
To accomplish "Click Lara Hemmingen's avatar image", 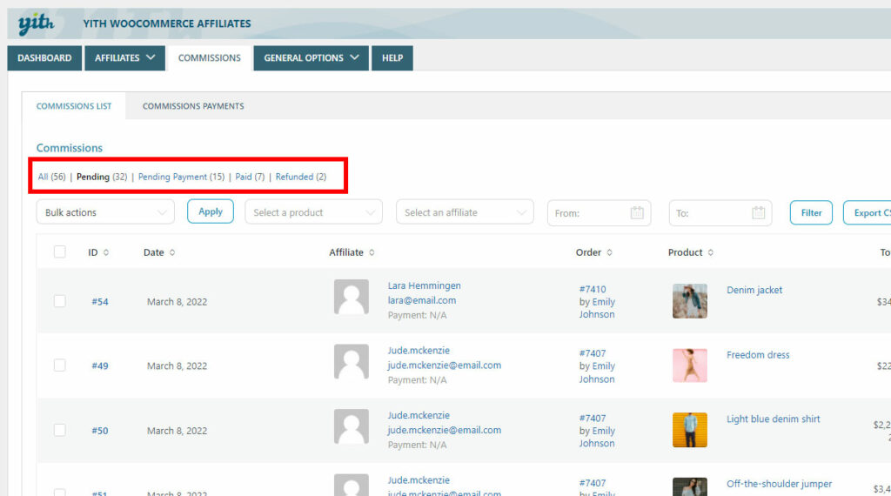I will [x=351, y=297].
